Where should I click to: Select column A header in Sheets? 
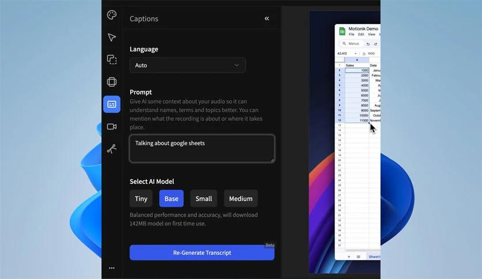357,60
